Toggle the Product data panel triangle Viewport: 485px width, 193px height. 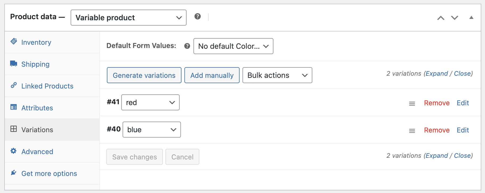click(x=471, y=18)
